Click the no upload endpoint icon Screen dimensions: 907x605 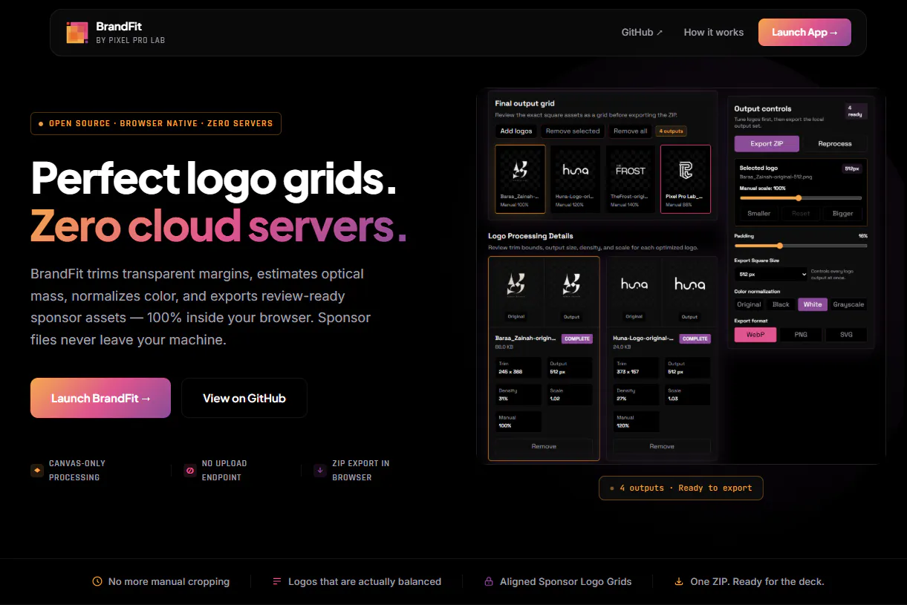(190, 470)
